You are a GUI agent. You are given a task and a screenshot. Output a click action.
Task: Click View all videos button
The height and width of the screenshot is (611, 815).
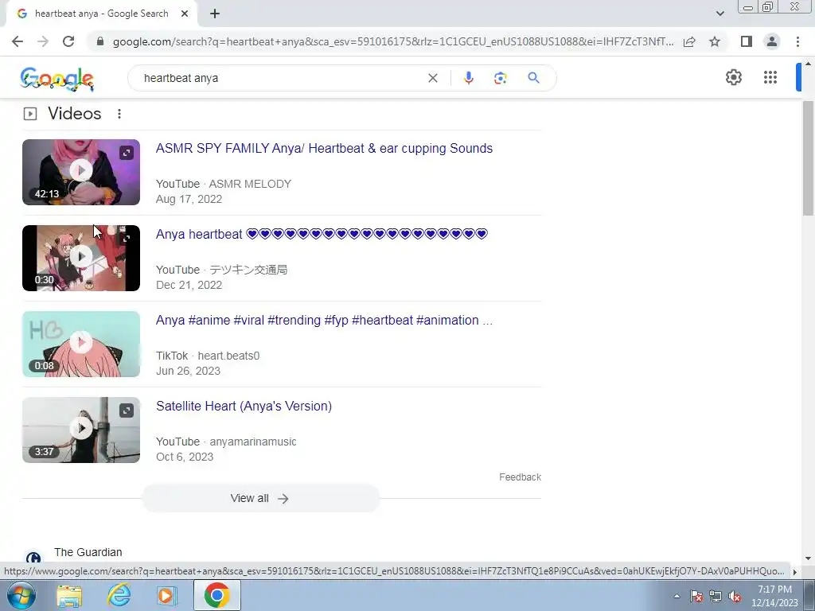(x=260, y=498)
